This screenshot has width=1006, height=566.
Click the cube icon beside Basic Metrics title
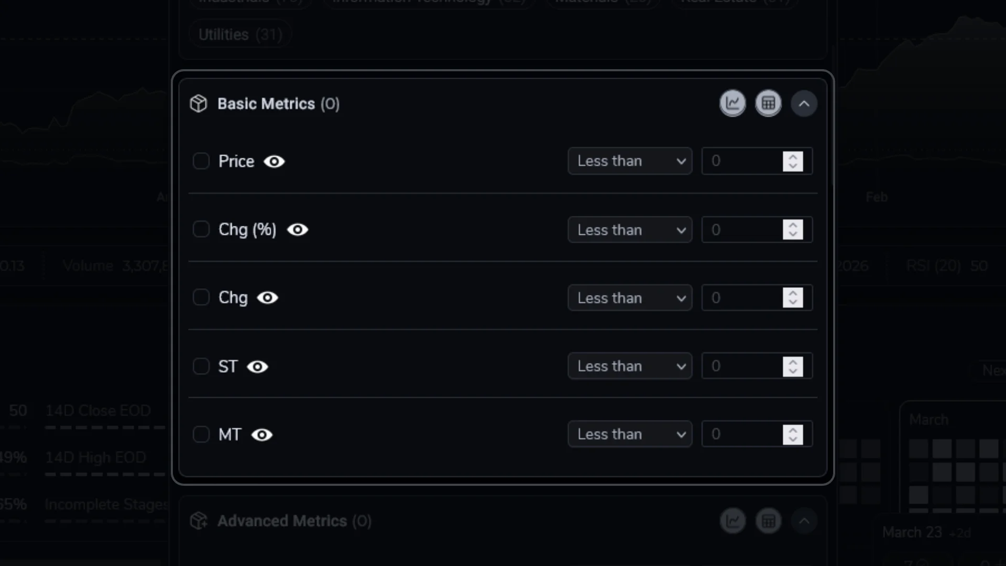click(199, 103)
